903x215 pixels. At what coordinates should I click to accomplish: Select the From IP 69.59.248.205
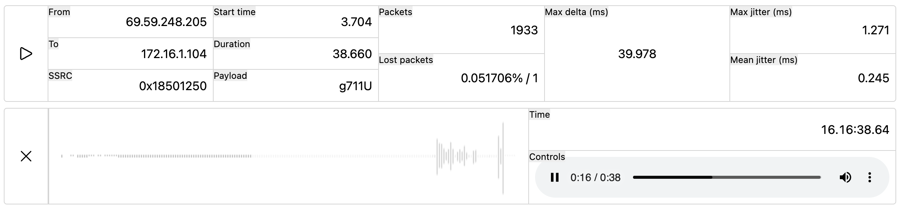(166, 22)
